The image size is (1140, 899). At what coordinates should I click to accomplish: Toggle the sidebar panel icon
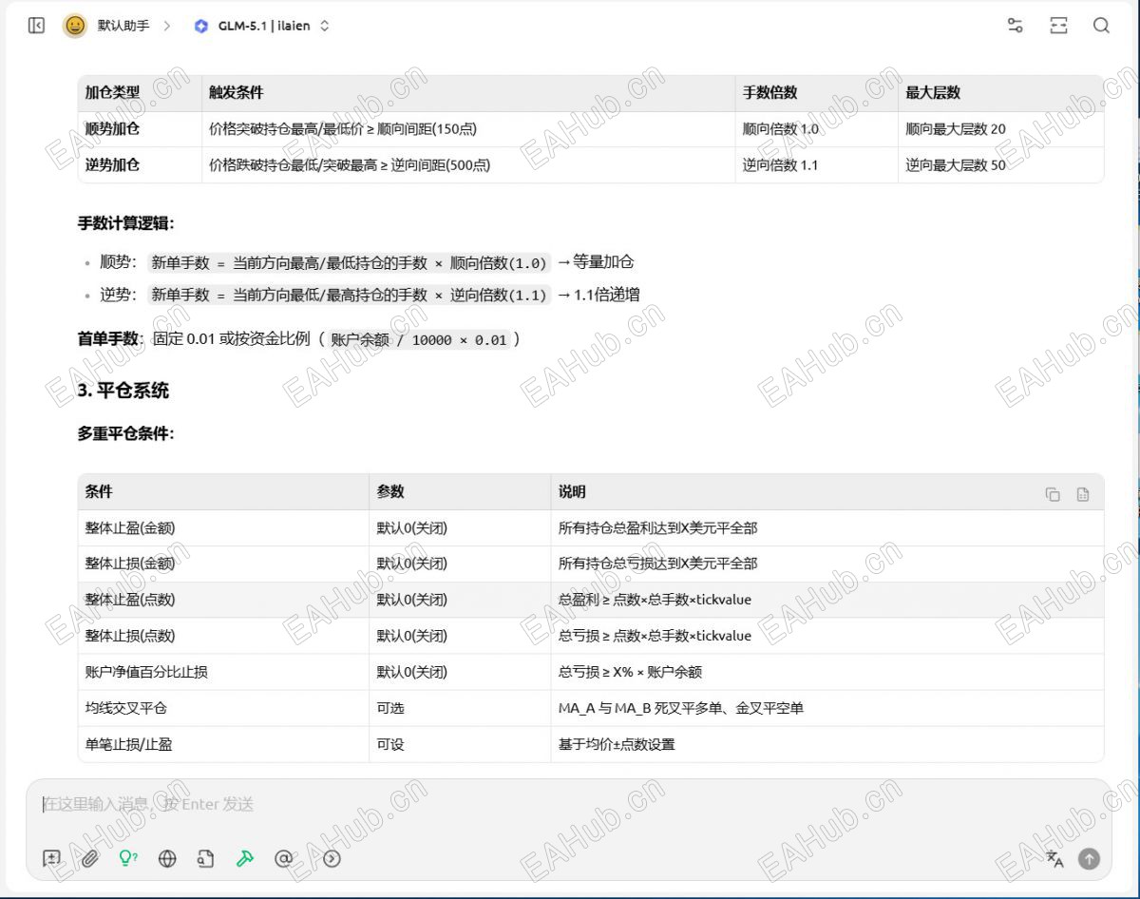click(x=36, y=26)
